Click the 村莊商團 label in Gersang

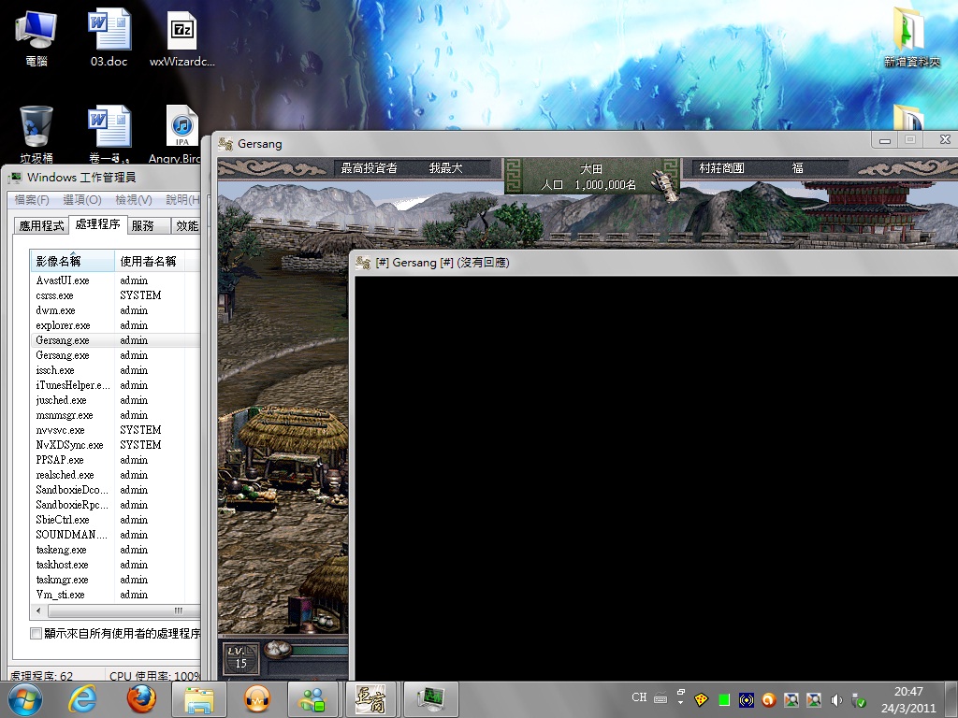pos(721,168)
